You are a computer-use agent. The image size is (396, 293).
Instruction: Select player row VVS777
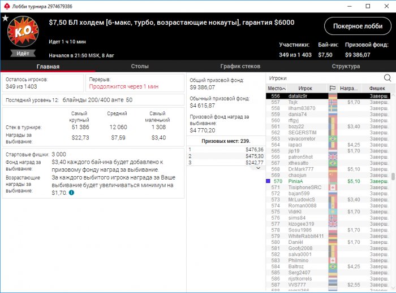point(328,285)
